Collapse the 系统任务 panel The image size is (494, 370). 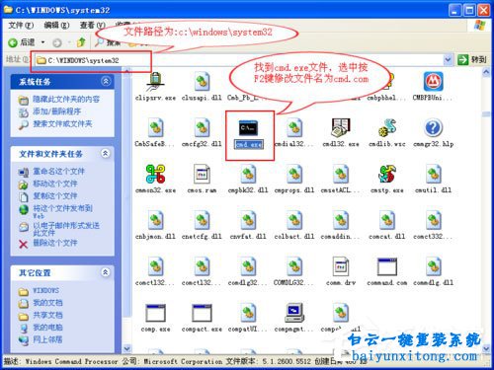pyautogui.click(x=106, y=81)
